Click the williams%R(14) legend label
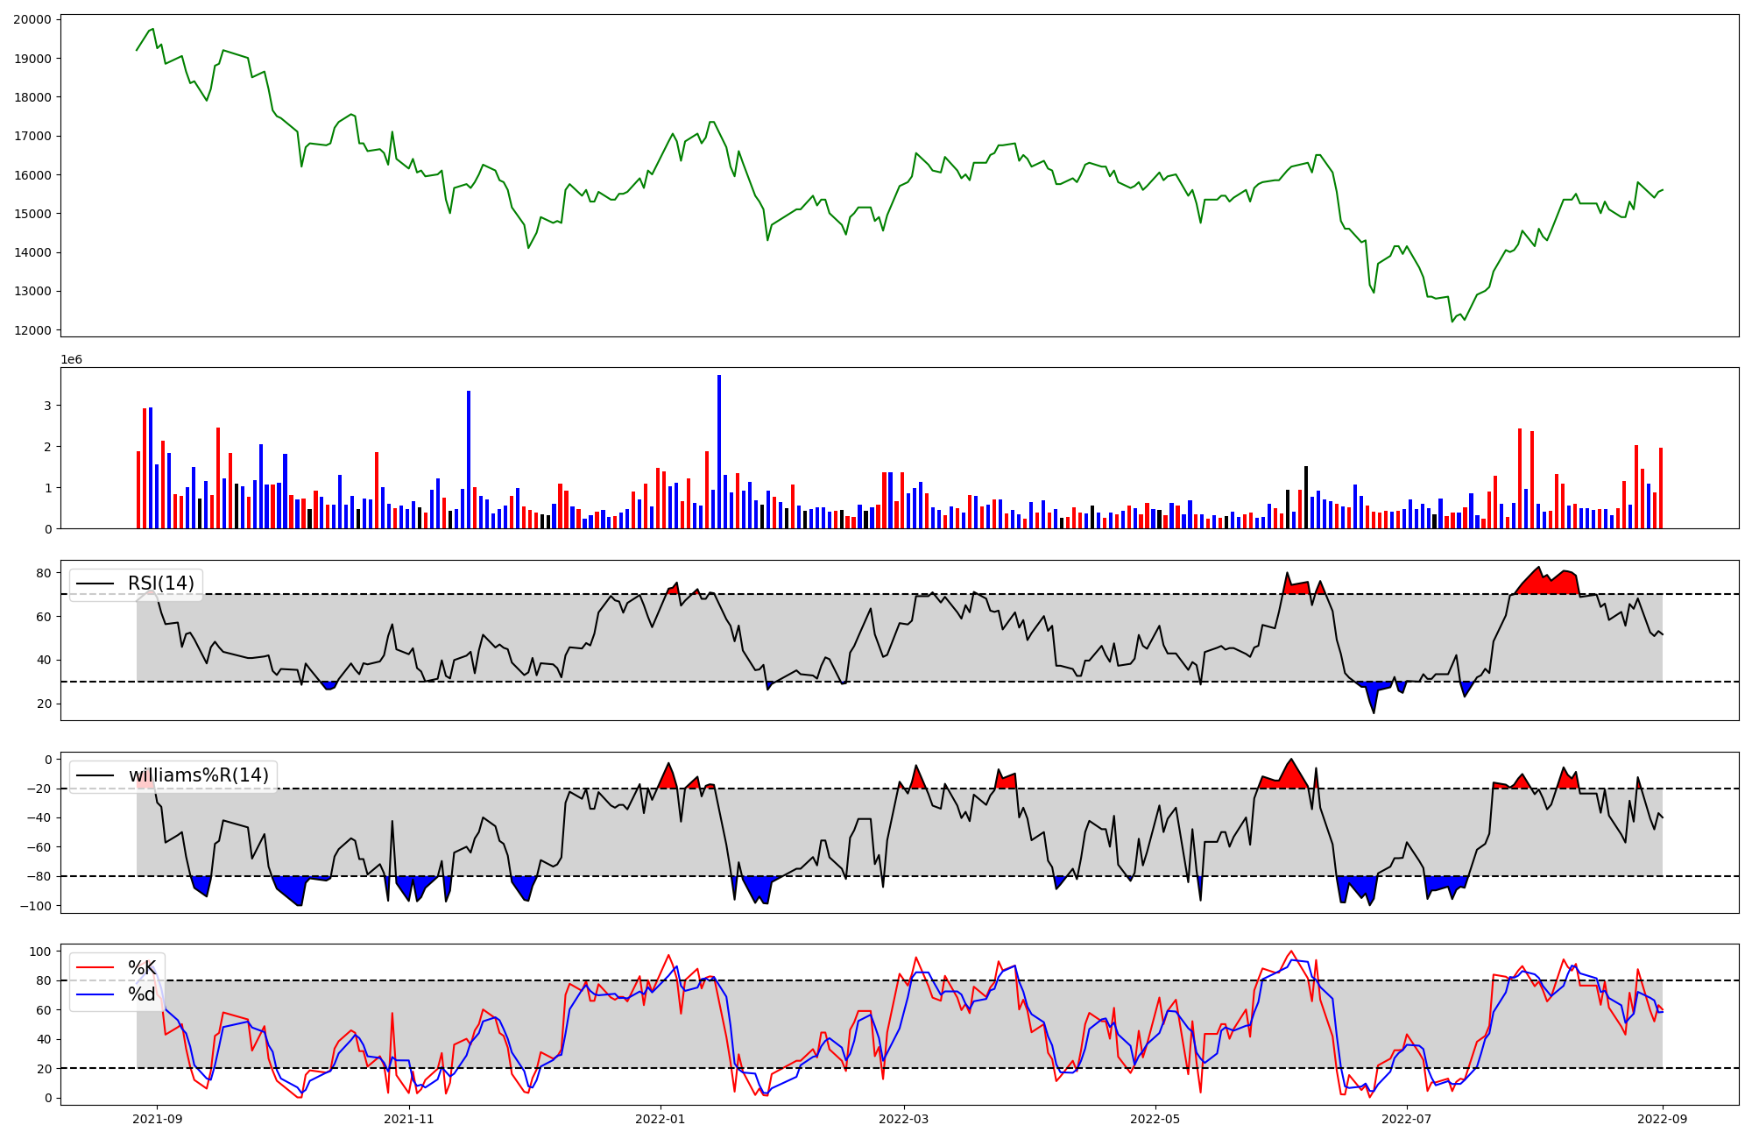 tap(199, 775)
